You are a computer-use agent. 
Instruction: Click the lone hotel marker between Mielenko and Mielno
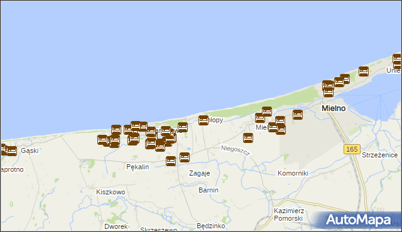[x=298, y=115]
